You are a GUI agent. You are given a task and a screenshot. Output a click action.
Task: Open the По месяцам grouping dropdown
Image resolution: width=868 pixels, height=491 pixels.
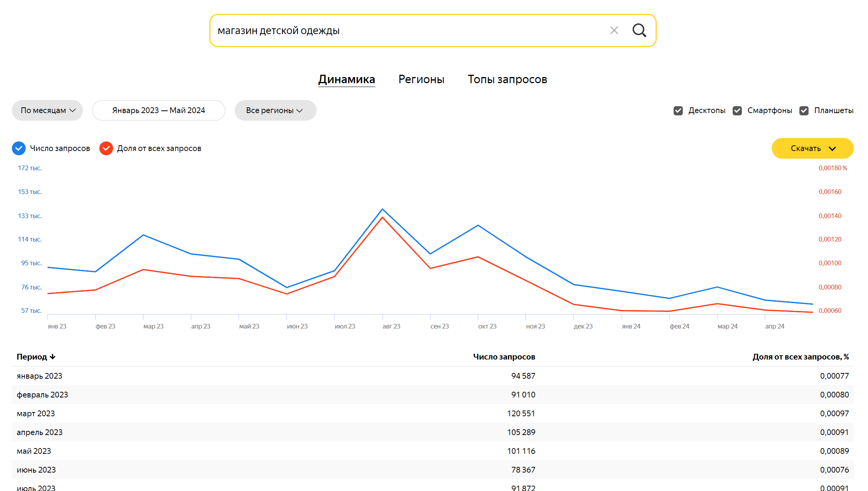coord(48,110)
